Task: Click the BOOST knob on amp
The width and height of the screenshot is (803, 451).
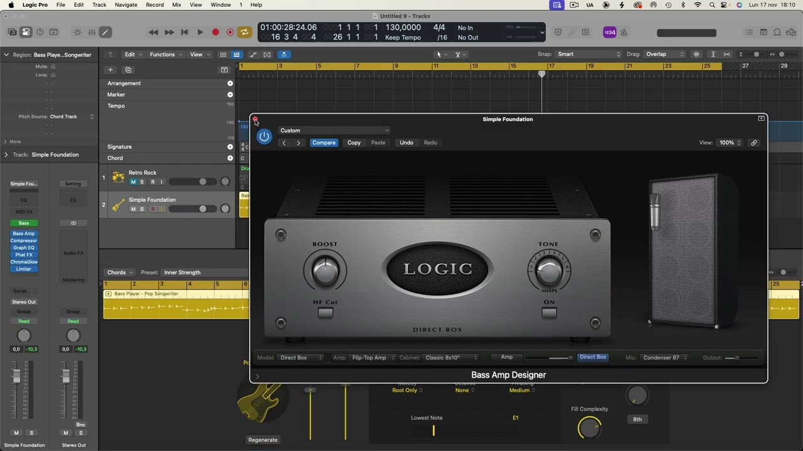Action: [325, 271]
